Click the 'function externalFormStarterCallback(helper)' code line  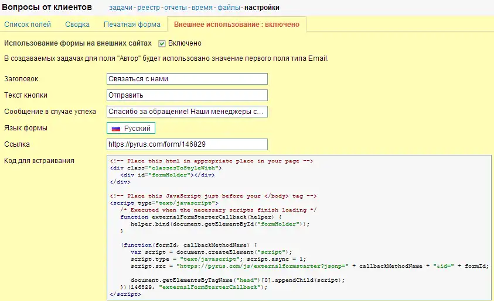click(201, 217)
